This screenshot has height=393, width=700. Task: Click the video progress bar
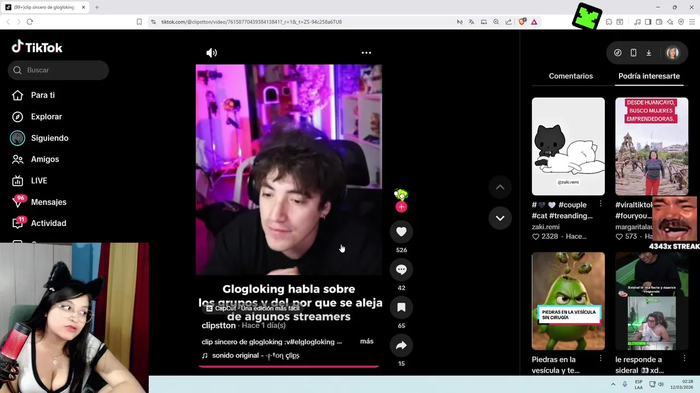[x=289, y=367]
